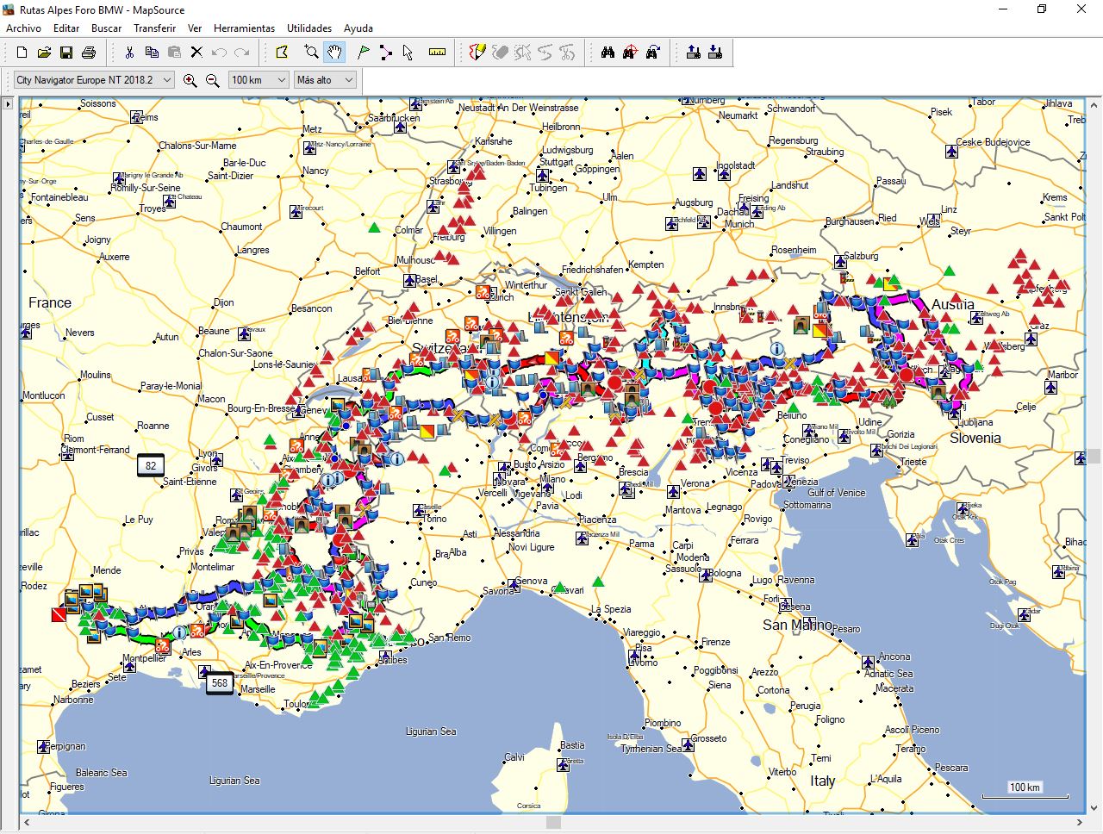Click the scroll down arrow
1103x834 pixels.
1094,808
